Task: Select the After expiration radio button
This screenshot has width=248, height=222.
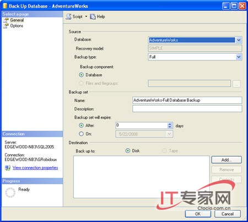Action: click(81, 125)
